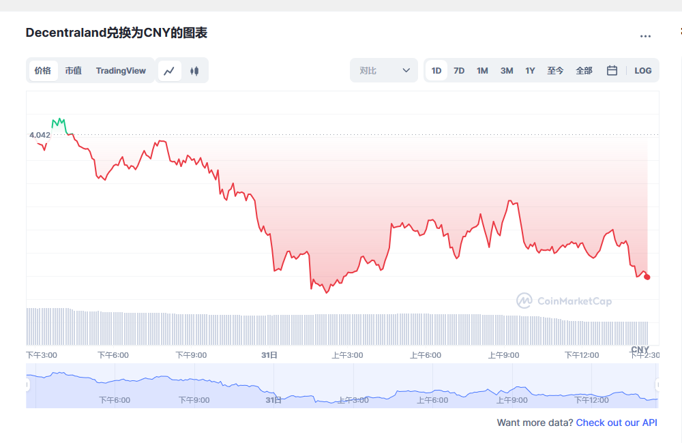This screenshot has width=682, height=443.
Task: Select the 价格 view button
Action: click(42, 70)
